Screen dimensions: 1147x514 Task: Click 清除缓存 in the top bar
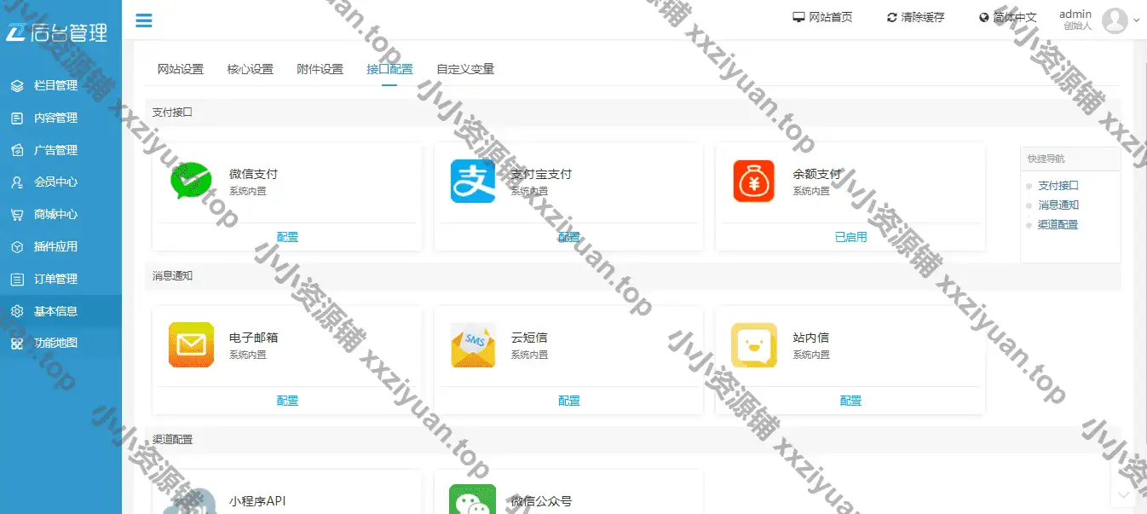916,17
